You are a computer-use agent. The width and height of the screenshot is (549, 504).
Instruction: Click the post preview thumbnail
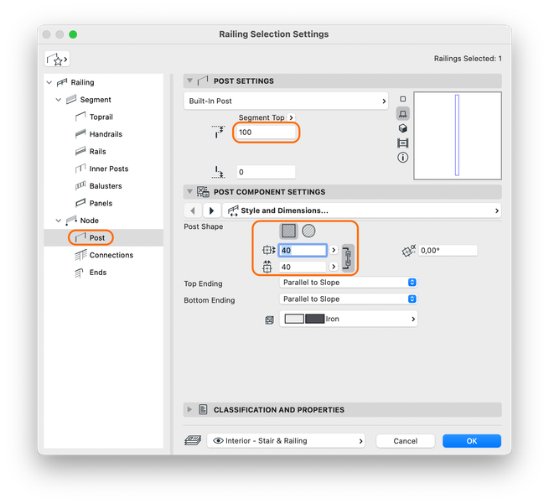click(x=458, y=136)
